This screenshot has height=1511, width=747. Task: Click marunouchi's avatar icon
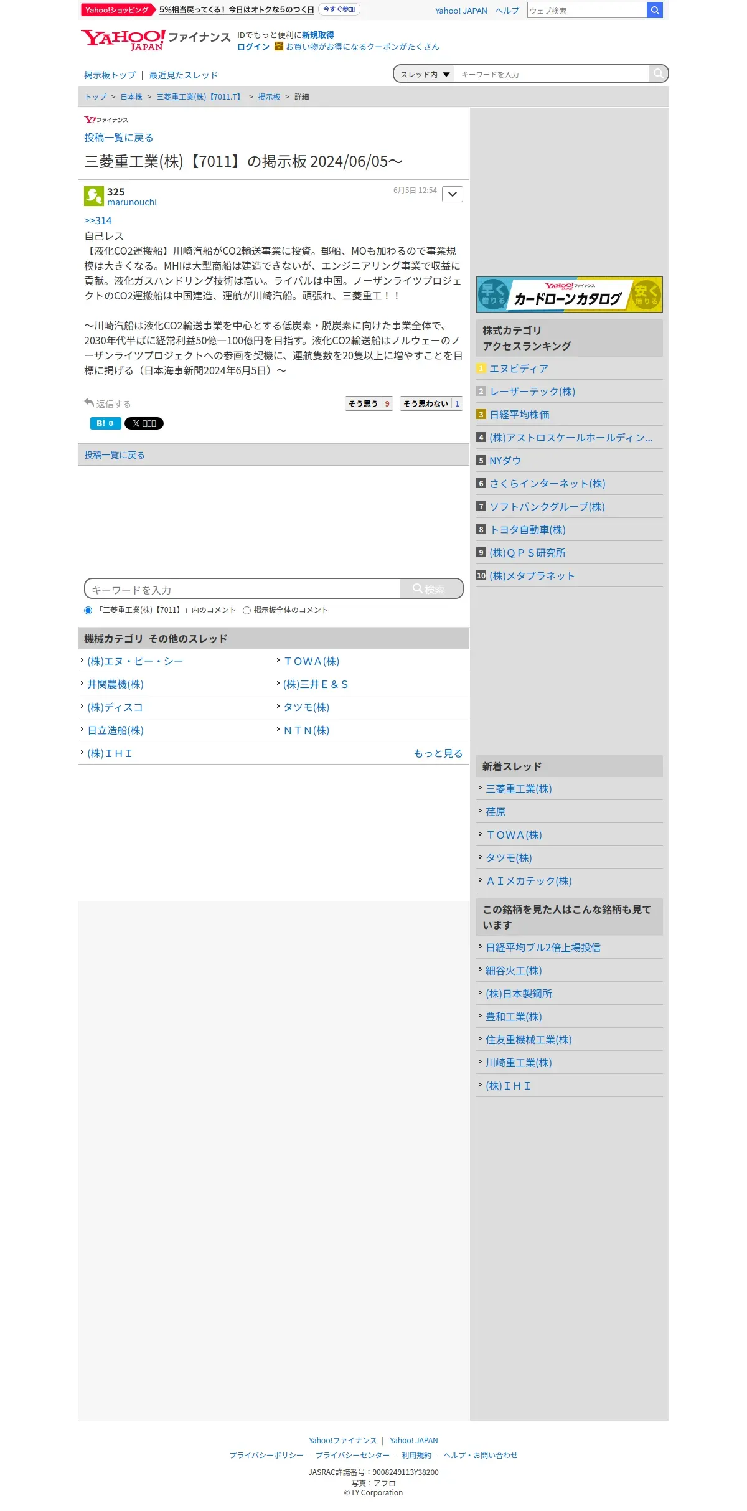click(94, 196)
